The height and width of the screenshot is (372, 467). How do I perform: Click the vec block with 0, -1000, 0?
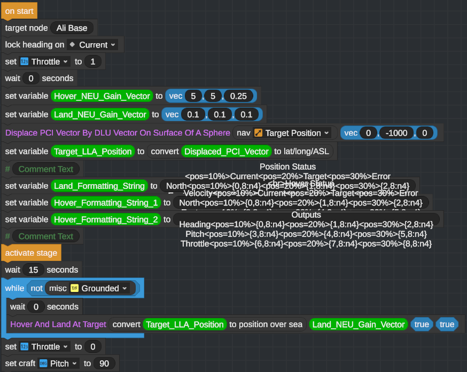388,133
